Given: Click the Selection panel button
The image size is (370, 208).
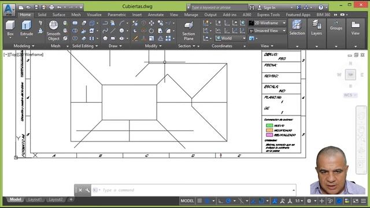Looking at the screenshot, I should coord(297,28).
